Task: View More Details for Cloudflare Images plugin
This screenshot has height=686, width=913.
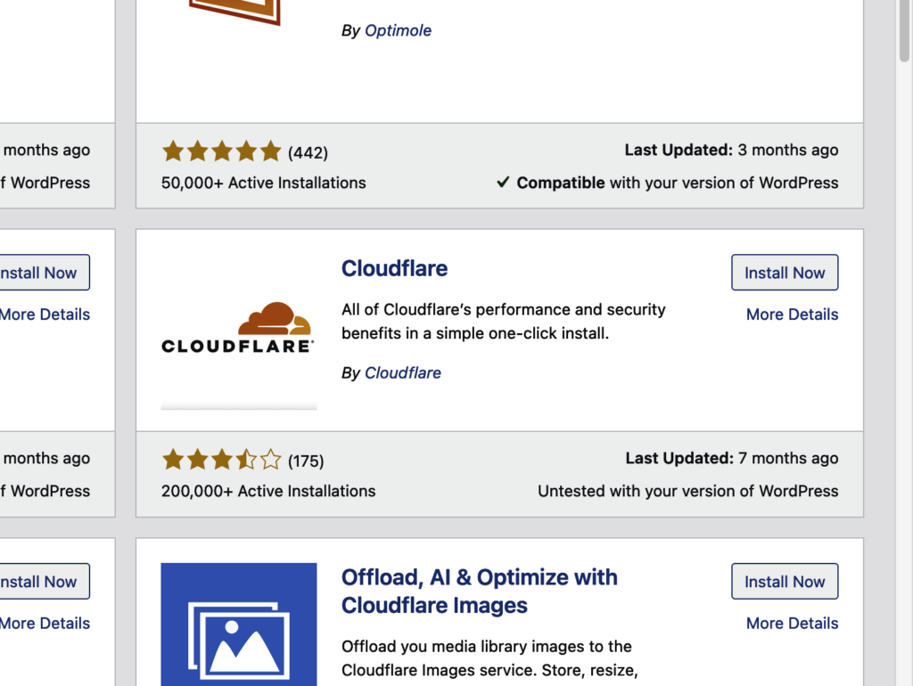Action: 792,624
